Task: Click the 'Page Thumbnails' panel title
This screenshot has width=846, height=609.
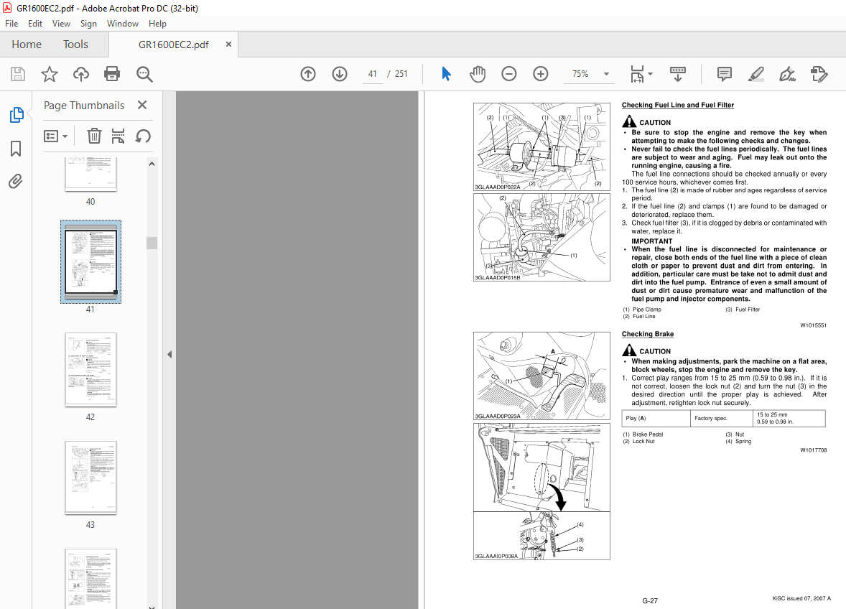Action: pos(83,105)
